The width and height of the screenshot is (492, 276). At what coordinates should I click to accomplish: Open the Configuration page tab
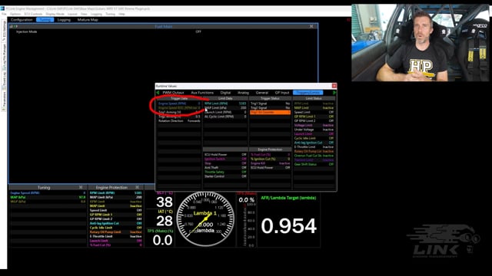(22, 20)
